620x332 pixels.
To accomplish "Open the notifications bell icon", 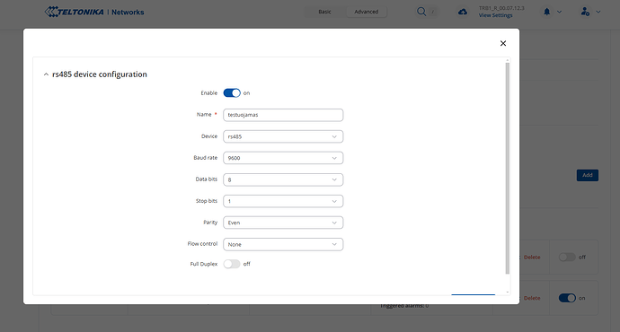I will pos(547,12).
